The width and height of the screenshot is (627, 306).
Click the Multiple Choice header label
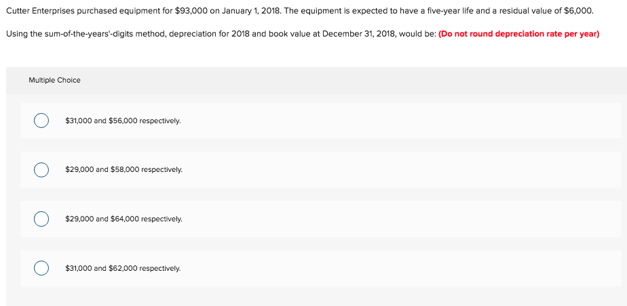coord(54,80)
